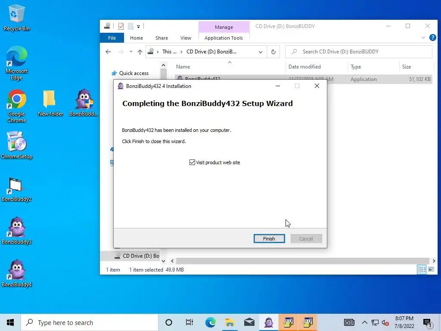Click Explorer's New folder quick access icon

pos(130,26)
